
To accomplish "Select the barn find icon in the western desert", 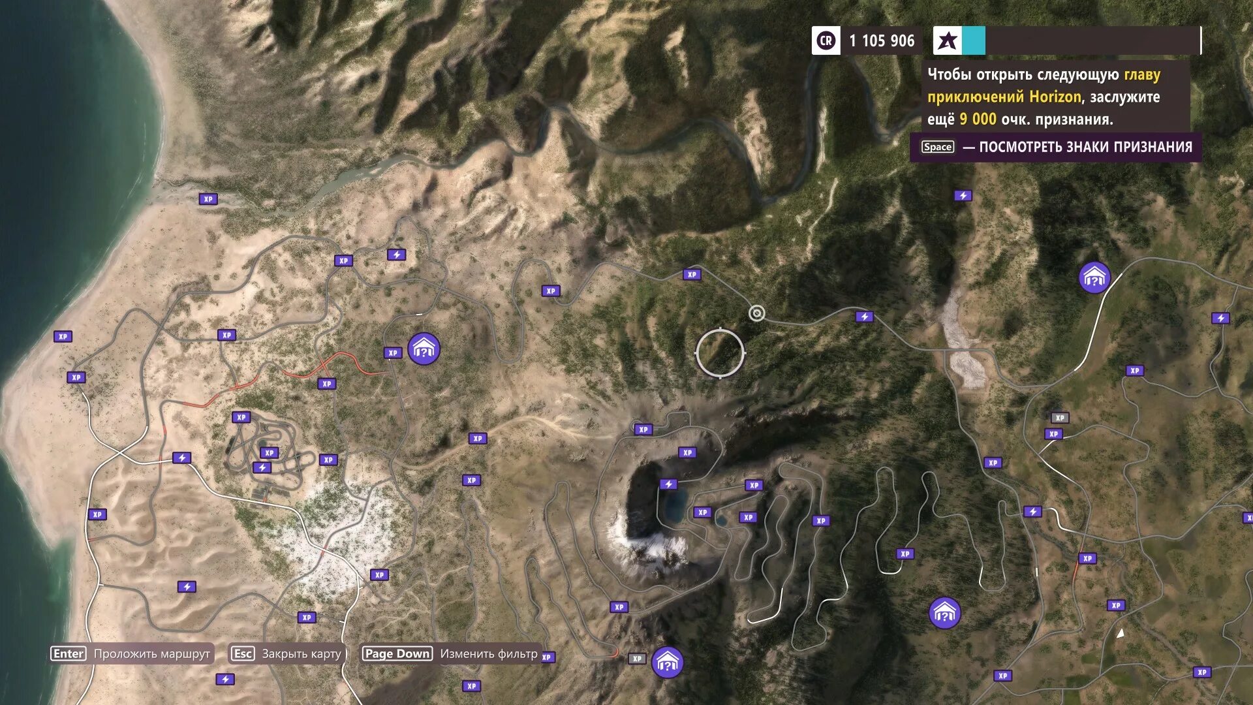I will 424,349.
